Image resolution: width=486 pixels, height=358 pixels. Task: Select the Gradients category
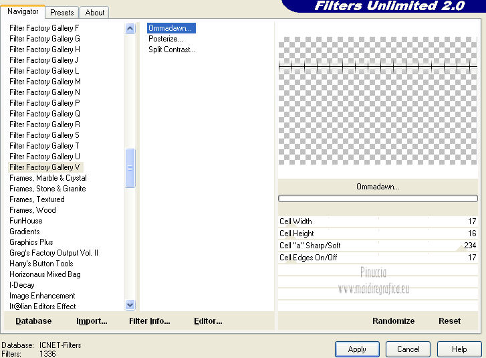point(25,232)
